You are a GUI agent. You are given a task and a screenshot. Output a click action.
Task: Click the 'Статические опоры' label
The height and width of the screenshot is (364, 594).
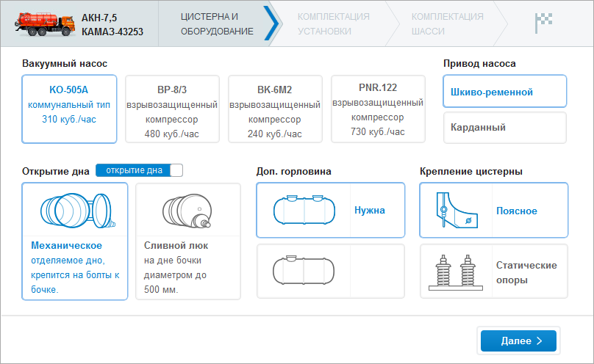tap(526, 272)
